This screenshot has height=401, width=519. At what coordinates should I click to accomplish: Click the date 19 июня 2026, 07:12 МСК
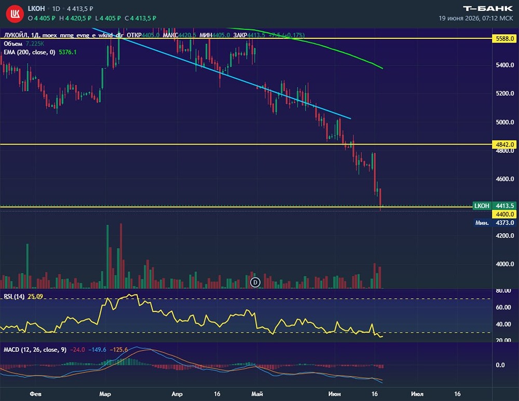point(475,19)
